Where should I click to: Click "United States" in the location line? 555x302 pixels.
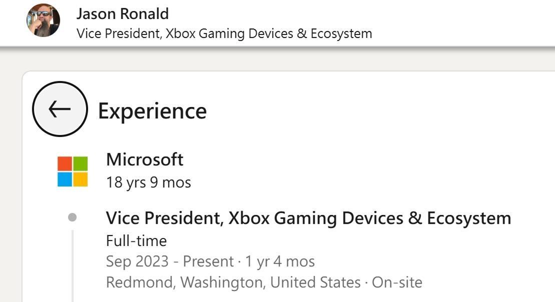(x=315, y=282)
